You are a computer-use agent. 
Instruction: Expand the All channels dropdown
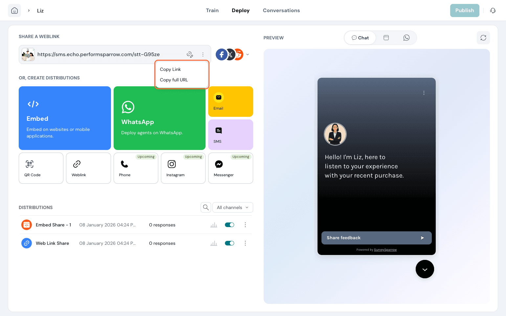232,207
